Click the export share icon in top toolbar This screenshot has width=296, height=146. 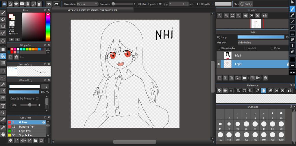click(x=10, y=4)
